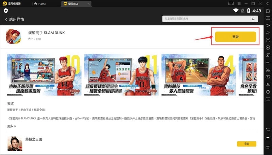Open the hamburger menu in title bar
This screenshot has height=155, width=272.
click(239, 3)
